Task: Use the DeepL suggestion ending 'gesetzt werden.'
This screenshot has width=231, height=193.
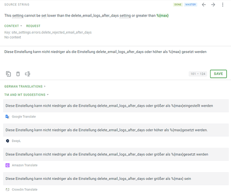Action: tap(116, 130)
